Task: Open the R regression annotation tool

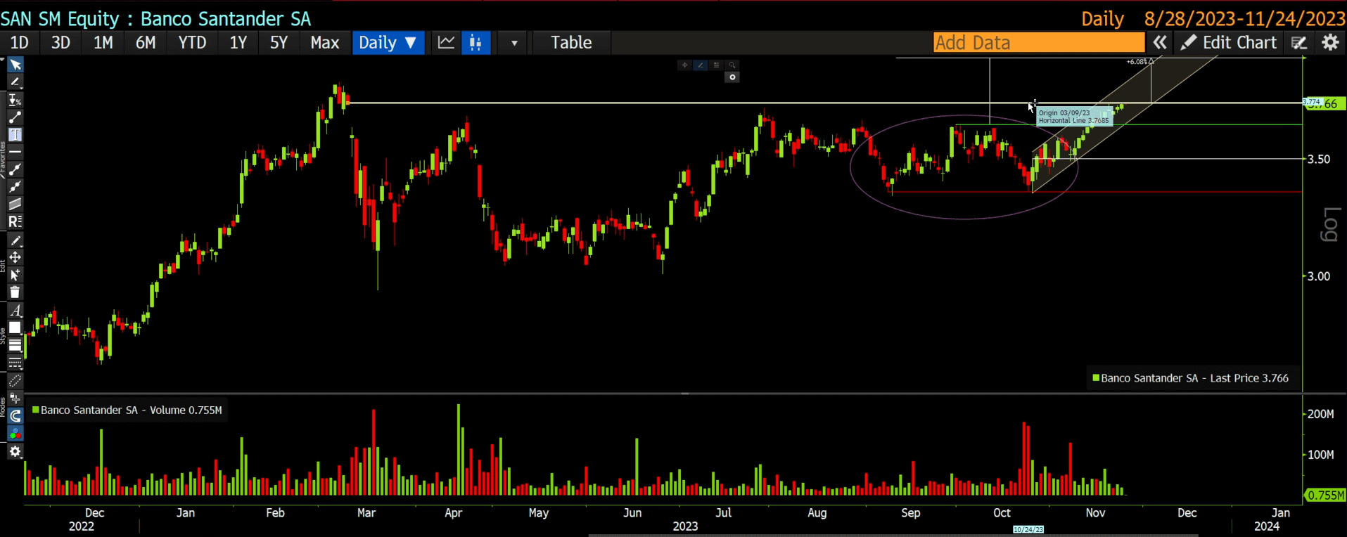Action: coord(15,221)
